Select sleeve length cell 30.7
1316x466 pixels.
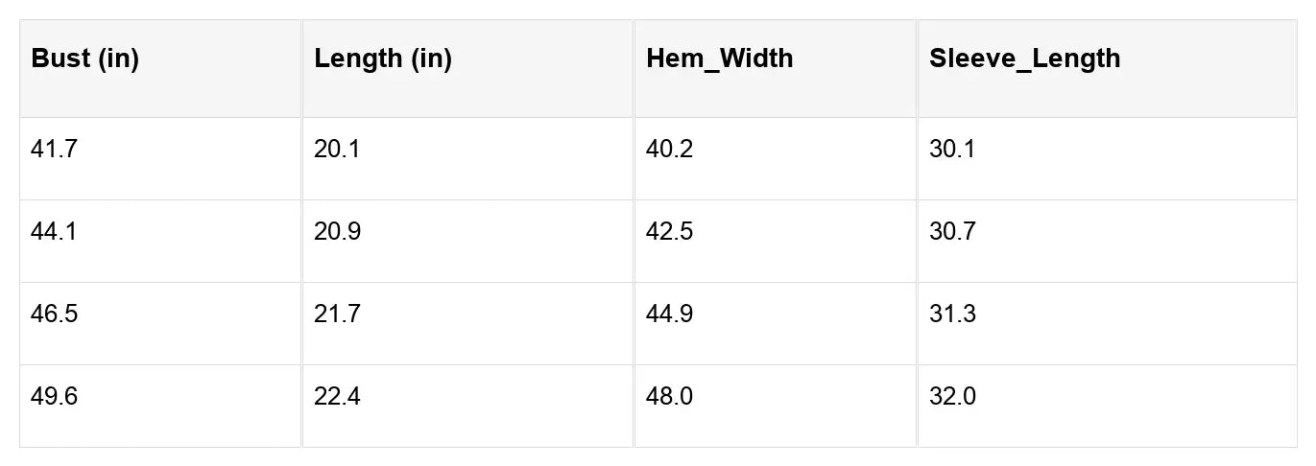point(952,232)
